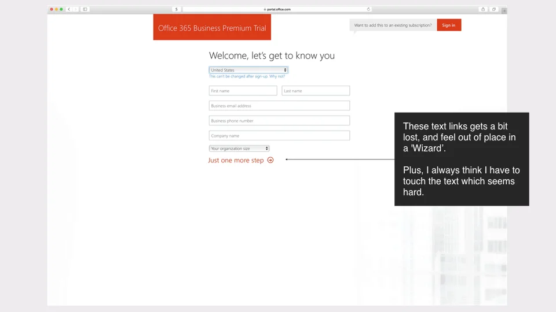The height and width of the screenshot is (312, 556).
Task: Open the Why not? link
Action: pos(277,76)
